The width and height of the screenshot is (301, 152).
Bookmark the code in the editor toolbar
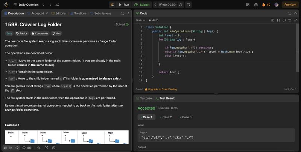pyautogui.click(x=278, y=20)
